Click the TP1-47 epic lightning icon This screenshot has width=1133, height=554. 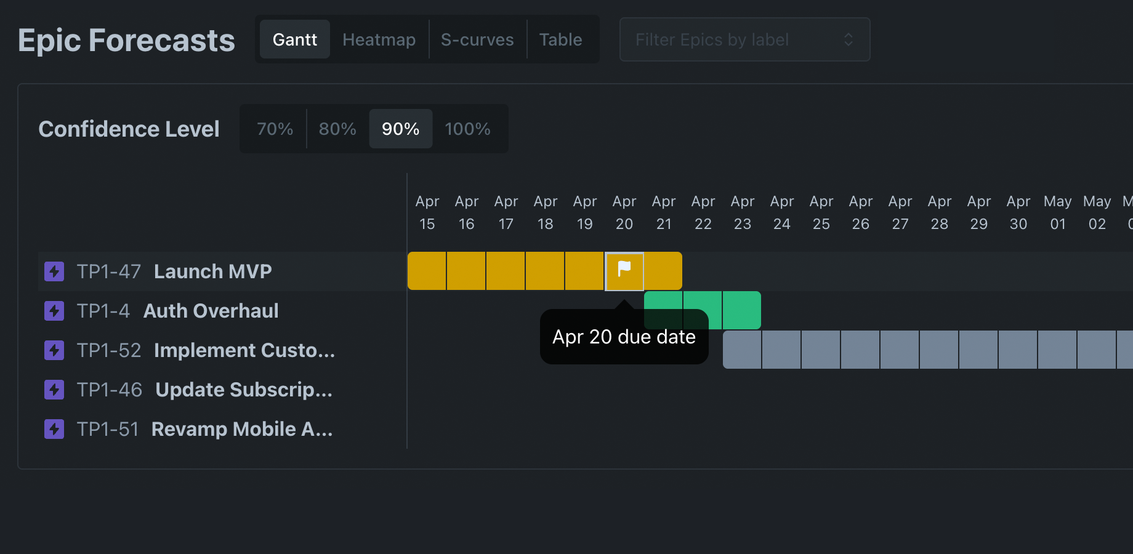[54, 271]
